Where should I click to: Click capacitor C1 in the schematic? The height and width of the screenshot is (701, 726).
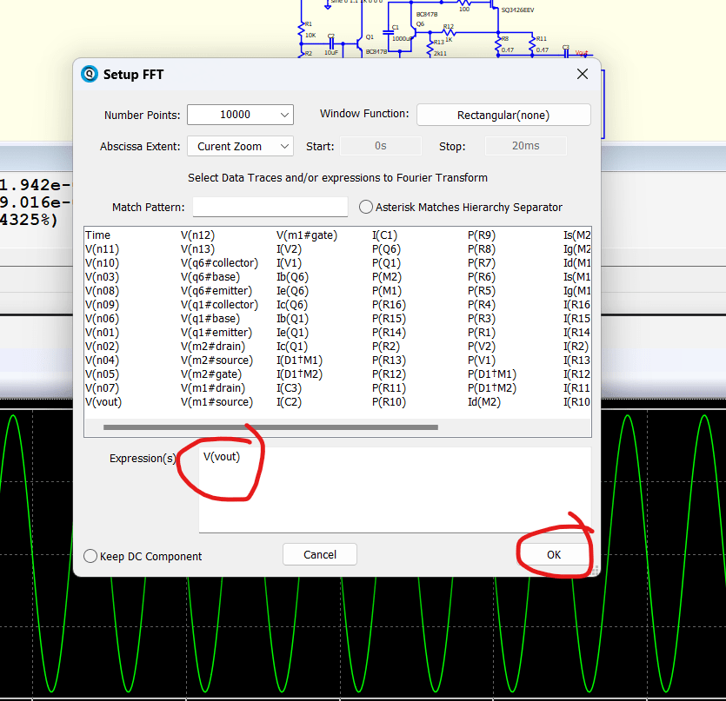tap(389, 33)
